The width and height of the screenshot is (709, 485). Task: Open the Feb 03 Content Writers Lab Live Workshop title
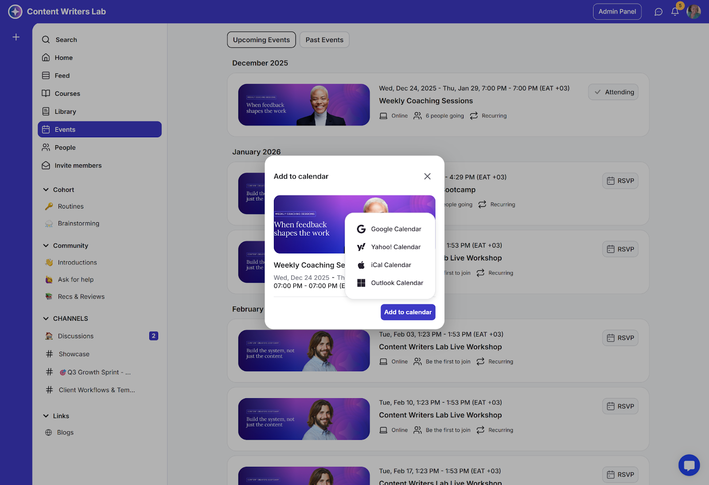[x=440, y=347]
